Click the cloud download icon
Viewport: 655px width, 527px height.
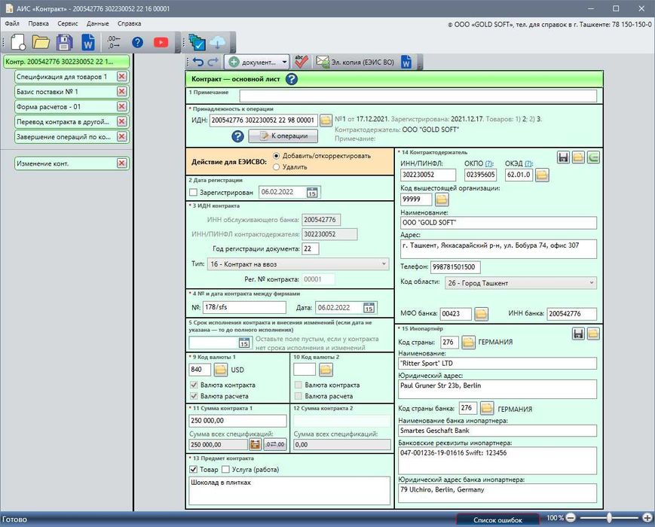click(217, 42)
